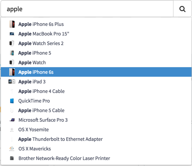Click the Microsoft Surface Pro 3 icon
Viewport: 192px width, 166px height.
(x=12, y=120)
